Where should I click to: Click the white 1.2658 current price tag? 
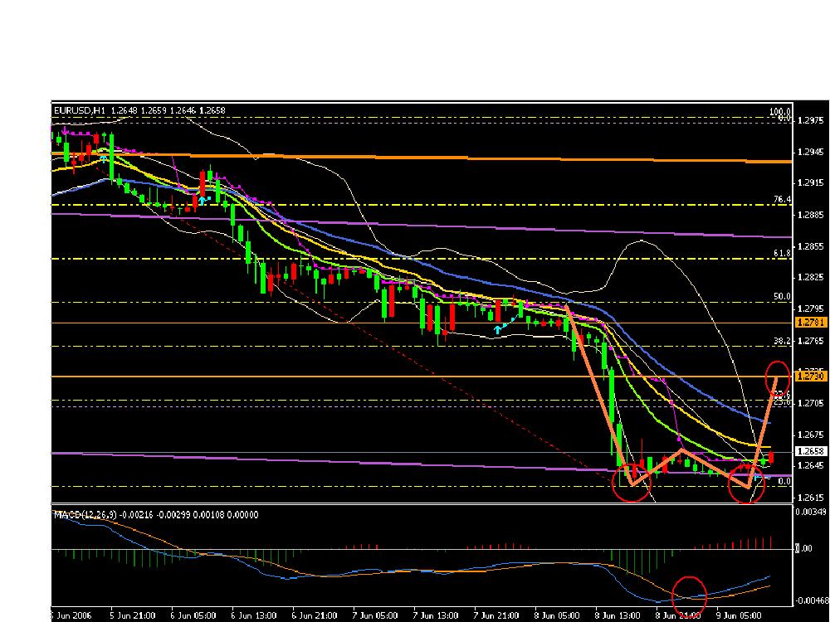pos(810,451)
